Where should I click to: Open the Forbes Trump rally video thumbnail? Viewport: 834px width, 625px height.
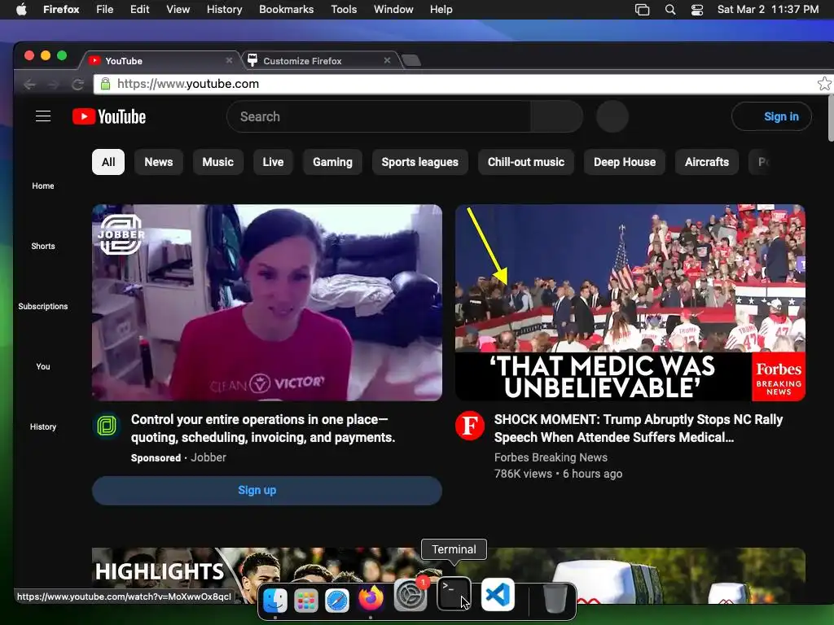tap(630, 303)
